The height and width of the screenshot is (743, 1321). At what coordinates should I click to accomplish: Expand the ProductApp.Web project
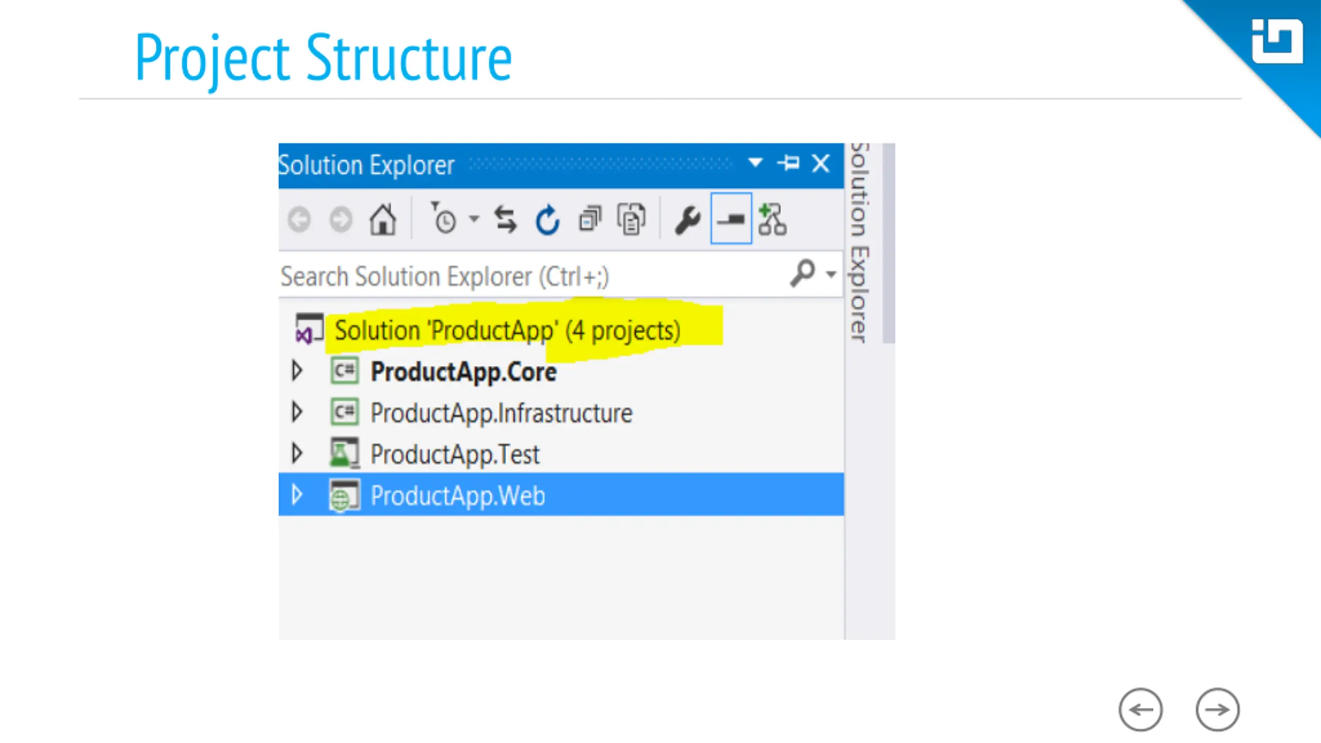tap(297, 494)
